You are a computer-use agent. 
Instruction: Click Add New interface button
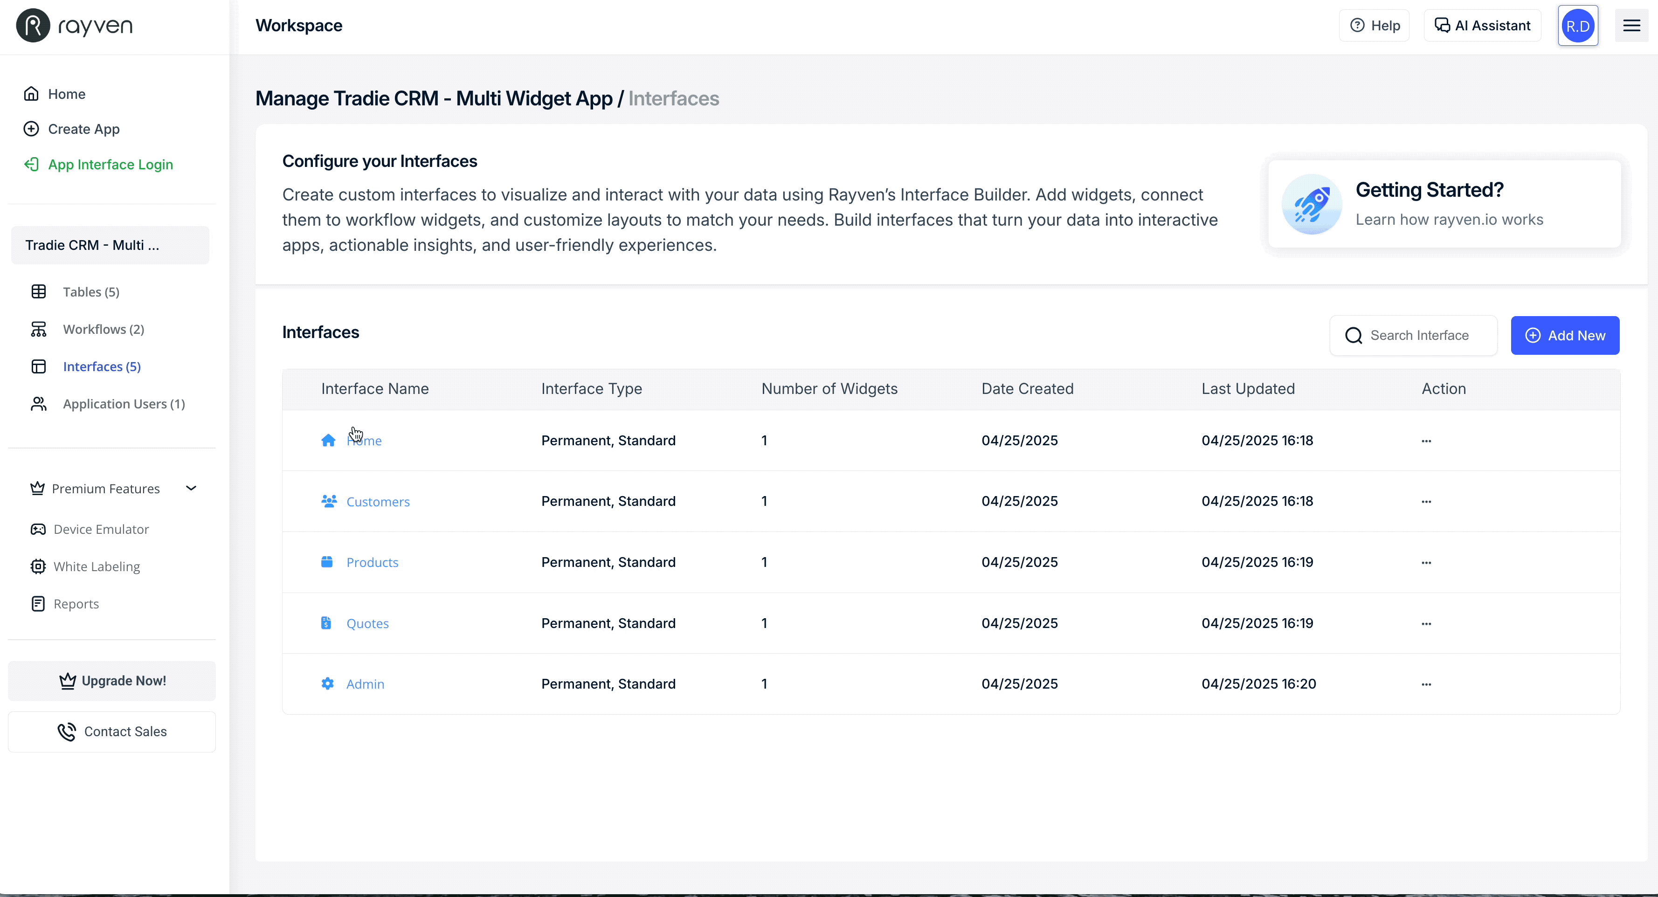(1565, 335)
